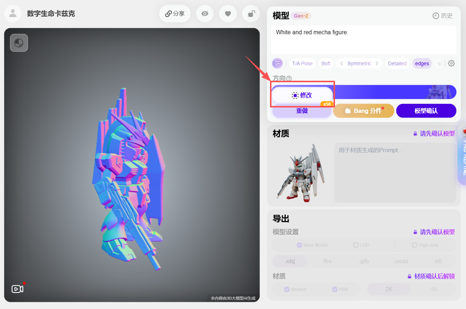The height and width of the screenshot is (309, 466).
Task: Select the 4K texture resolution option
Action: pyautogui.click(x=434, y=289)
